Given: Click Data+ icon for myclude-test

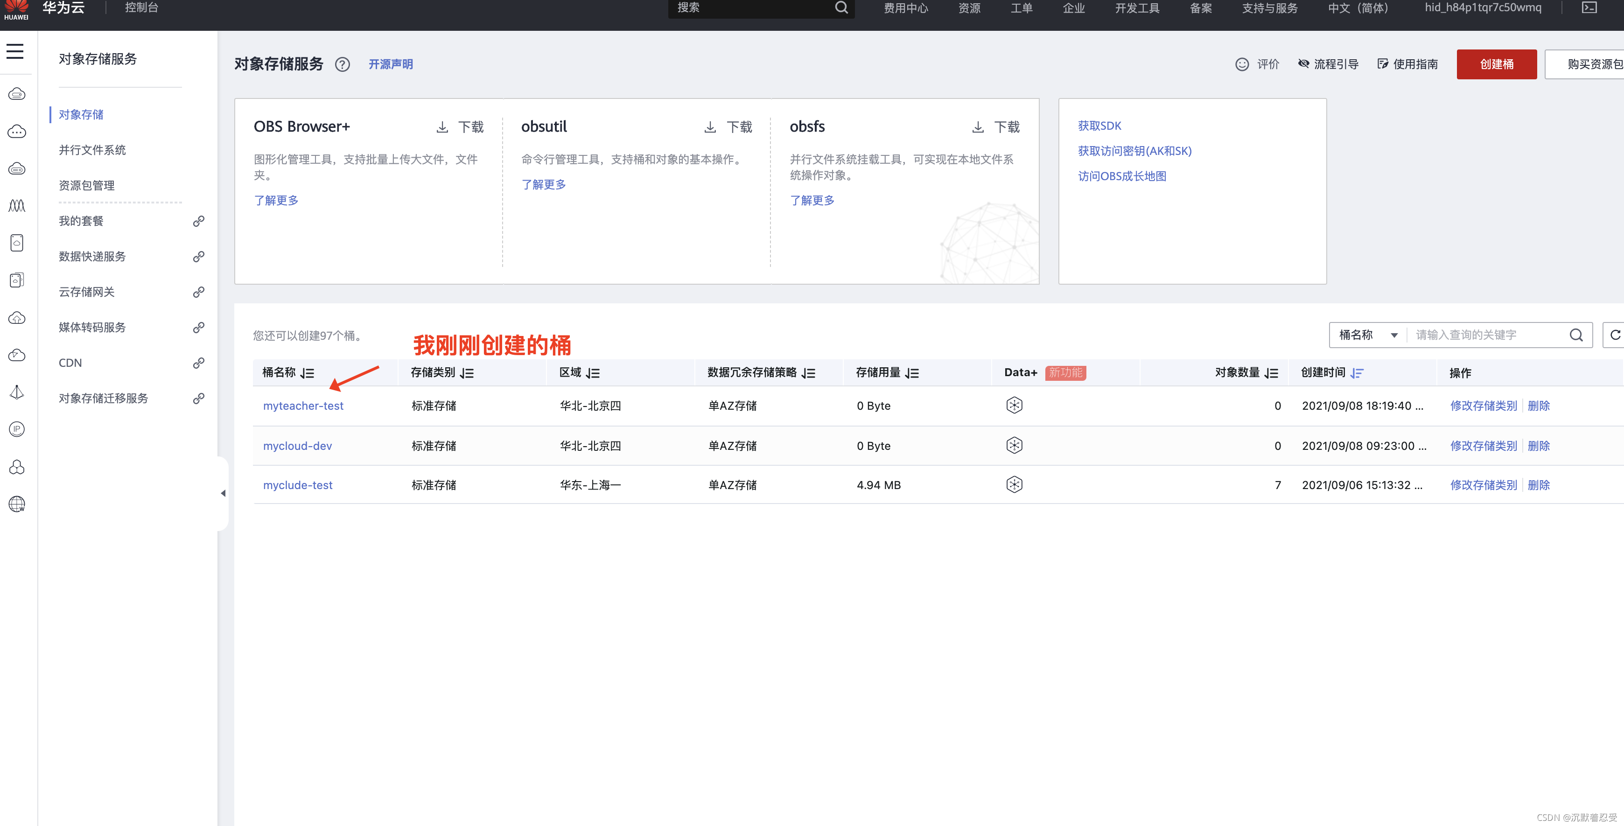Looking at the screenshot, I should 1015,485.
